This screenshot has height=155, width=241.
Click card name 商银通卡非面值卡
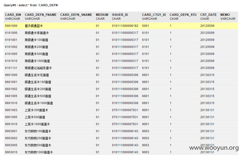tap(37, 33)
